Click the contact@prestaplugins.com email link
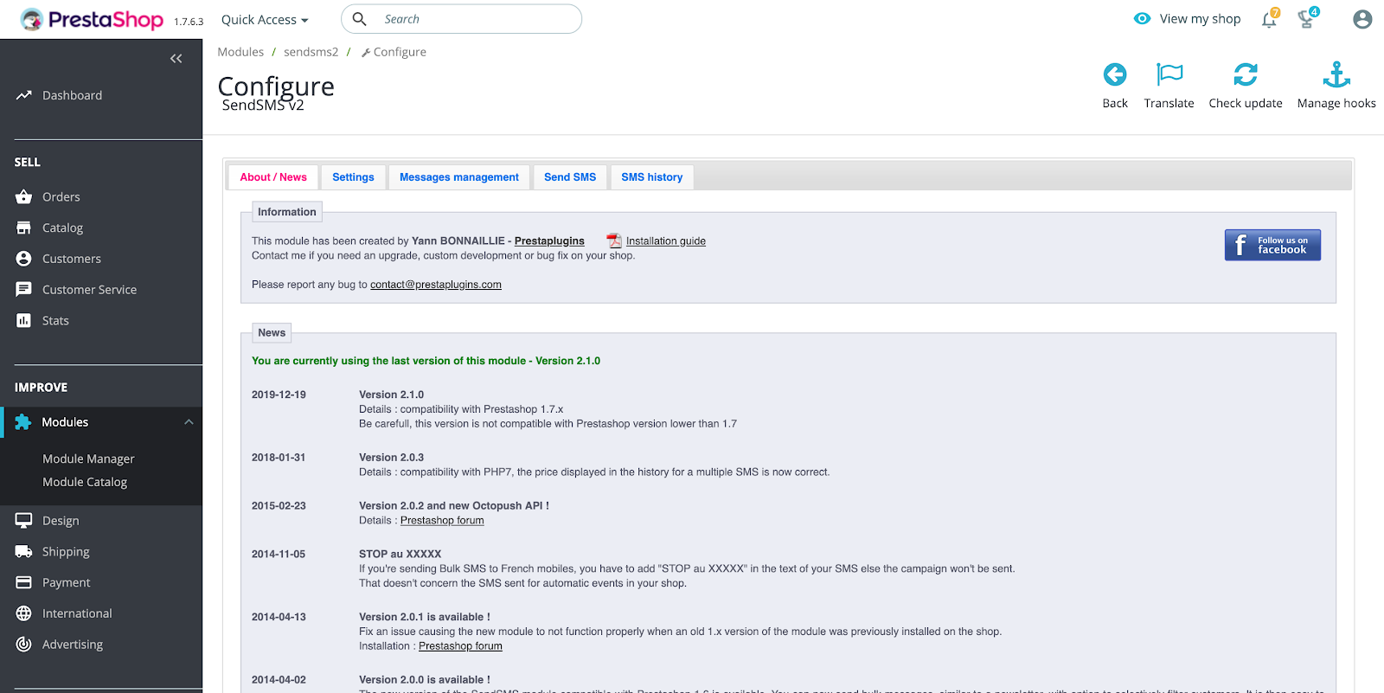Viewport: 1384px width, 693px height. pos(436,285)
